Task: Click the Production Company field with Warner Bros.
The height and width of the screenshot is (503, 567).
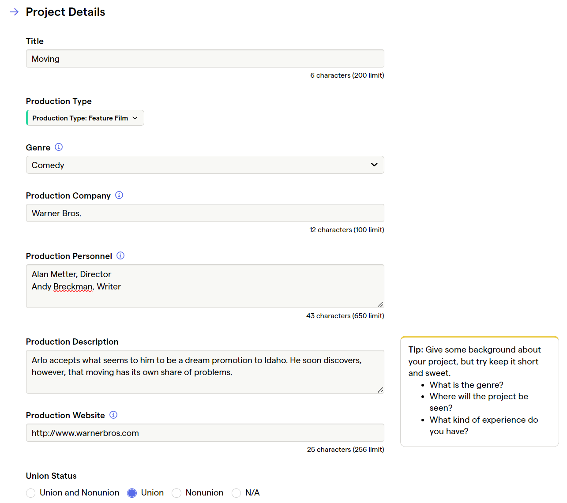Action: click(x=205, y=213)
